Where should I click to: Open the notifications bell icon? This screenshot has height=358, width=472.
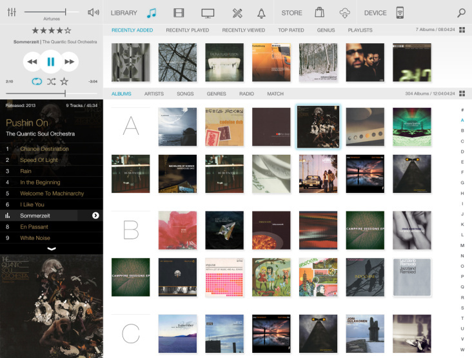point(261,13)
